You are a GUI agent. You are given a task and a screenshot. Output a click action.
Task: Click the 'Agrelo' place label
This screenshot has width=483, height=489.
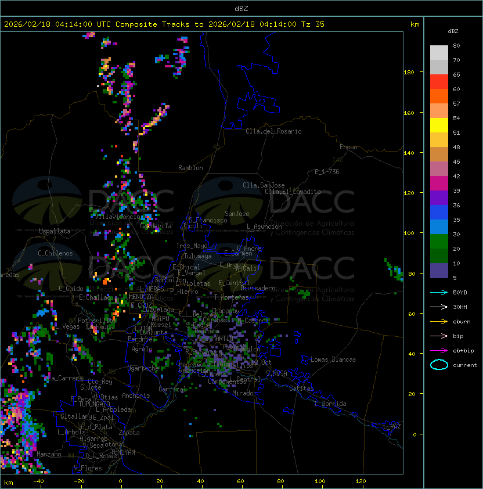[142, 349]
